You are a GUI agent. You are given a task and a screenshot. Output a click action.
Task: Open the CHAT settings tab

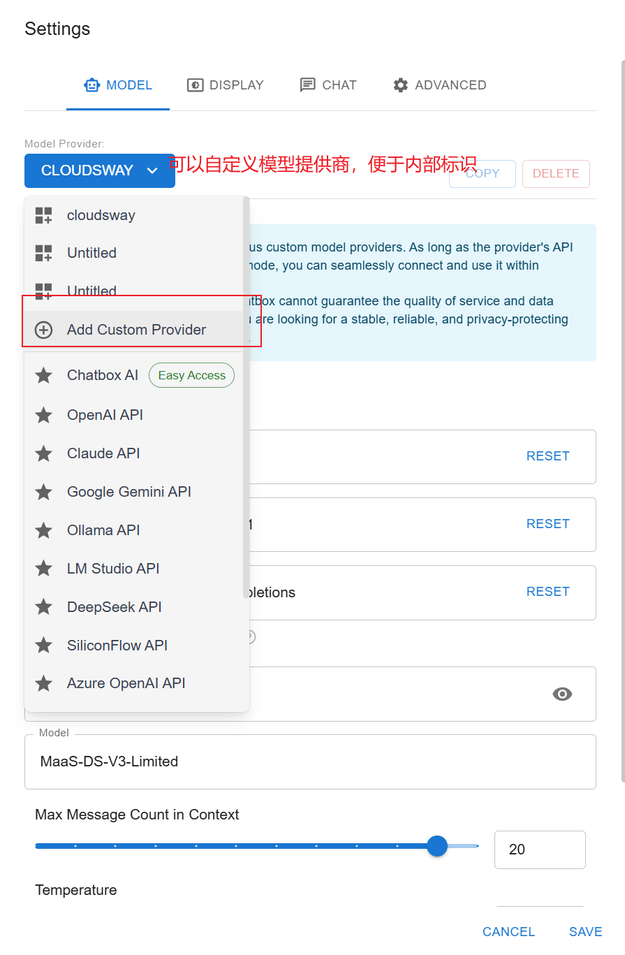click(328, 85)
